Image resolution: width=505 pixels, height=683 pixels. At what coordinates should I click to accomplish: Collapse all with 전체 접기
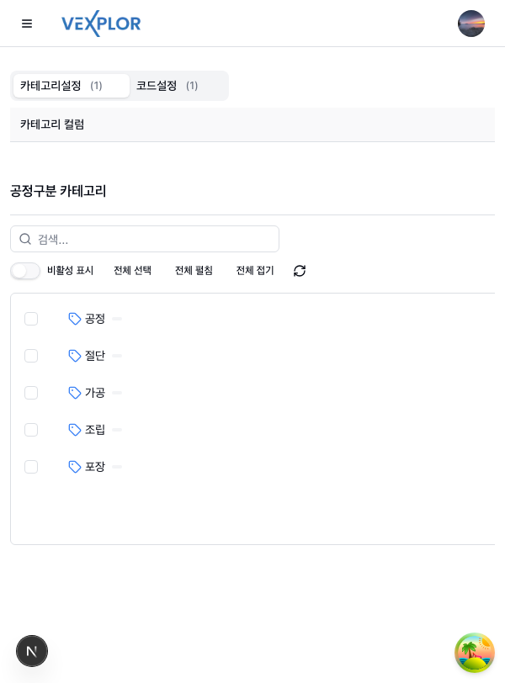(x=255, y=271)
